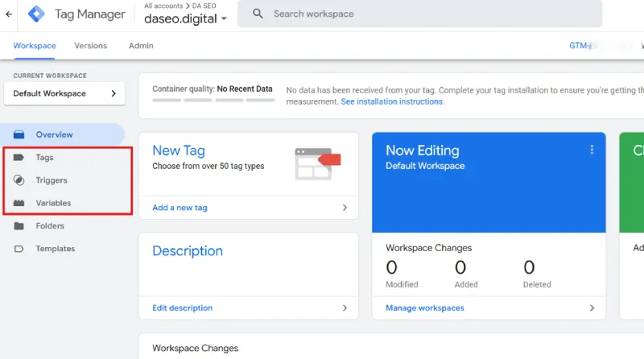Click the No Recent Data status text
The height and width of the screenshot is (359, 644).
pyautogui.click(x=245, y=89)
